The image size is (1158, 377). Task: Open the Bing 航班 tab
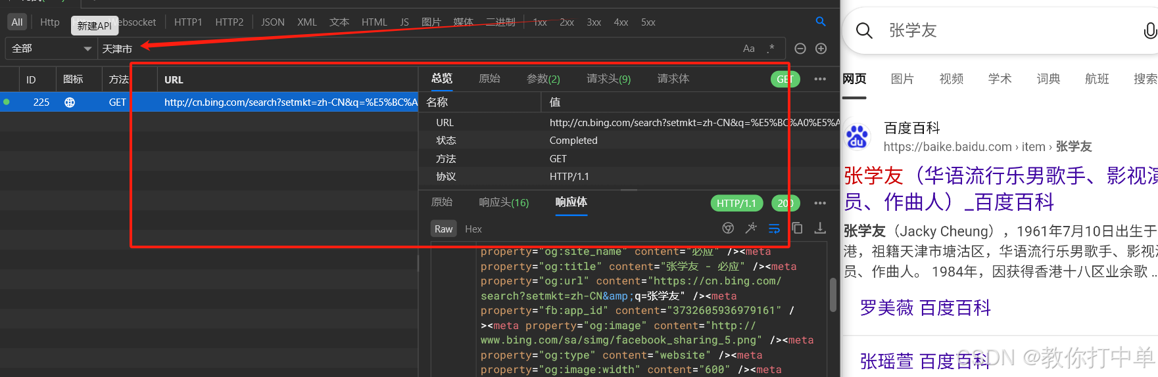tap(1097, 79)
